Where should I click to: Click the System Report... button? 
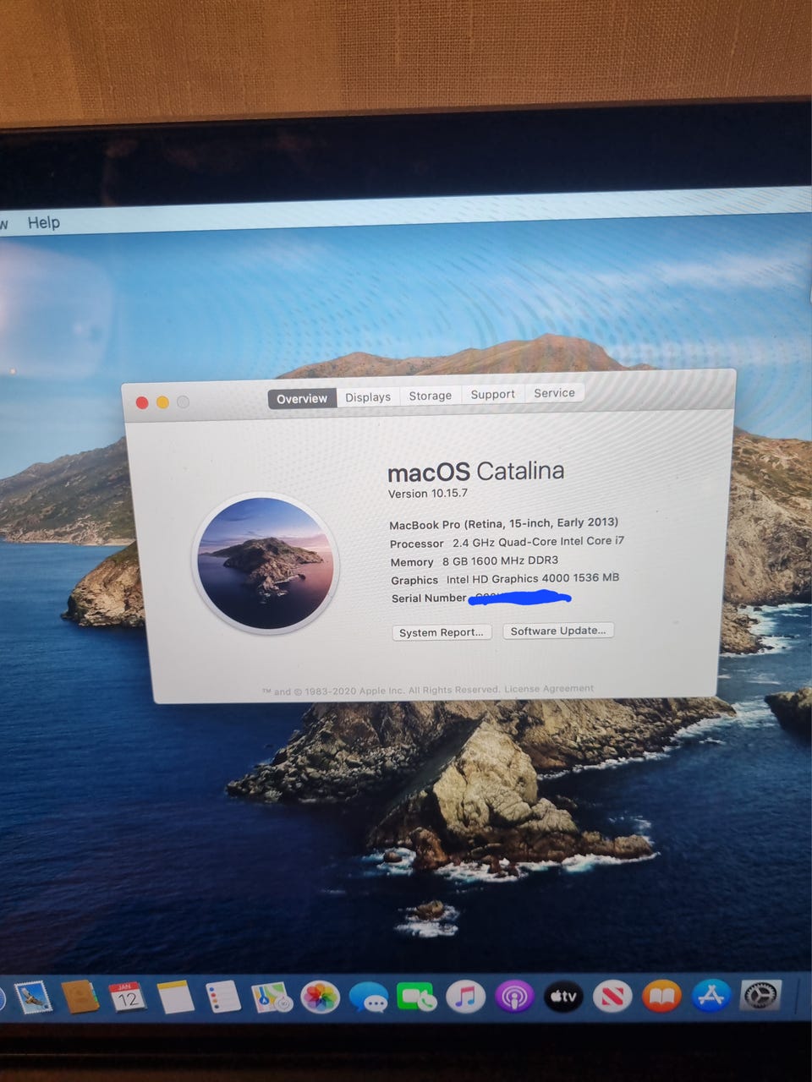pyautogui.click(x=442, y=632)
